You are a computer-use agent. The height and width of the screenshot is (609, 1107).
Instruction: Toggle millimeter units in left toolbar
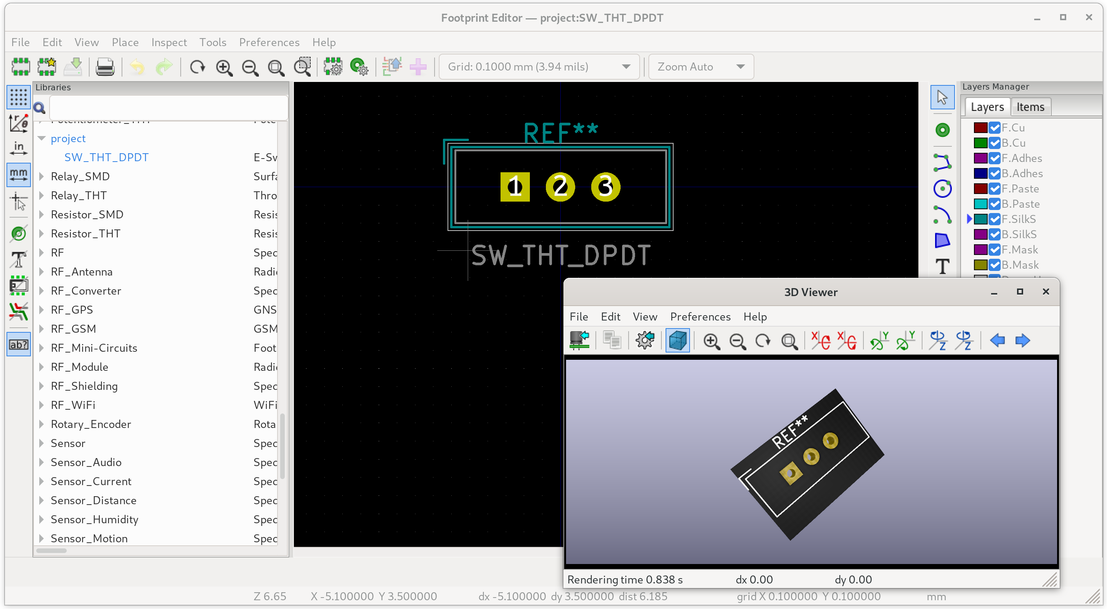18,174
